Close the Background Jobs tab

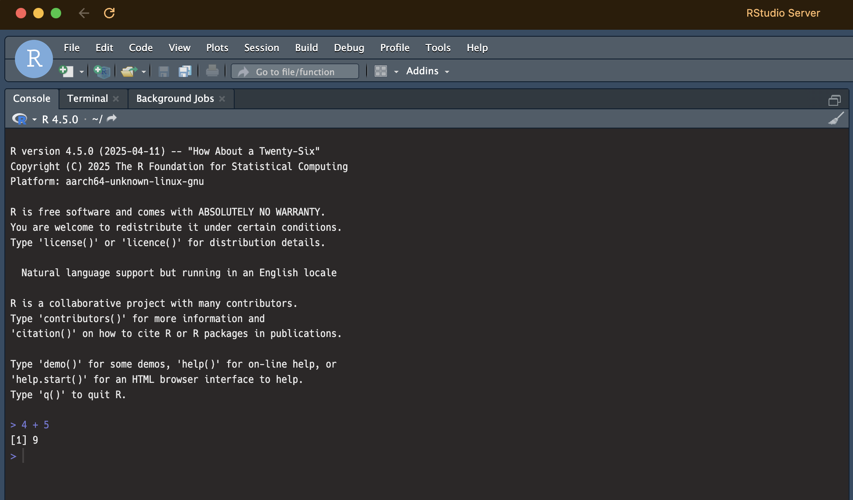click(x=222, y=99)
